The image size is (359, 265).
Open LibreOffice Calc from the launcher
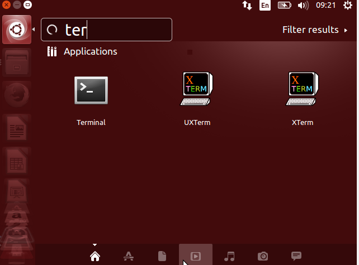(17, 161)
